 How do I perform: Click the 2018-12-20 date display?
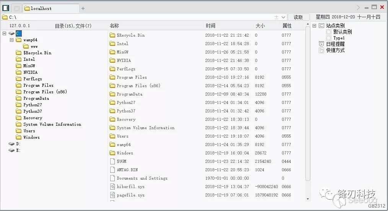[343, 17]
